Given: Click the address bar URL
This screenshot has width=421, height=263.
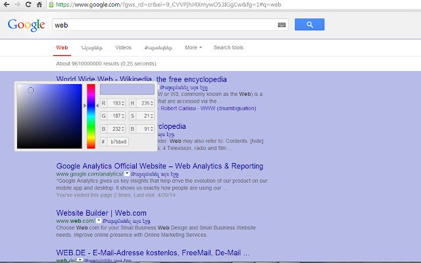Looking at the screenshot, I should (168, 5).
